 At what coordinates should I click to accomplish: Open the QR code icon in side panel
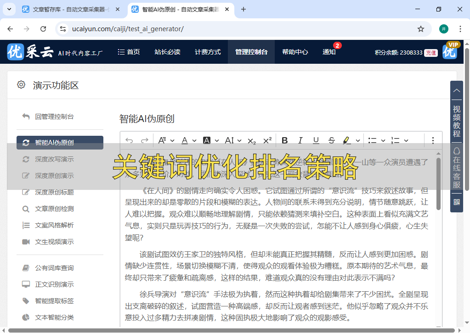pyautogui.click(x=457, y=202)
